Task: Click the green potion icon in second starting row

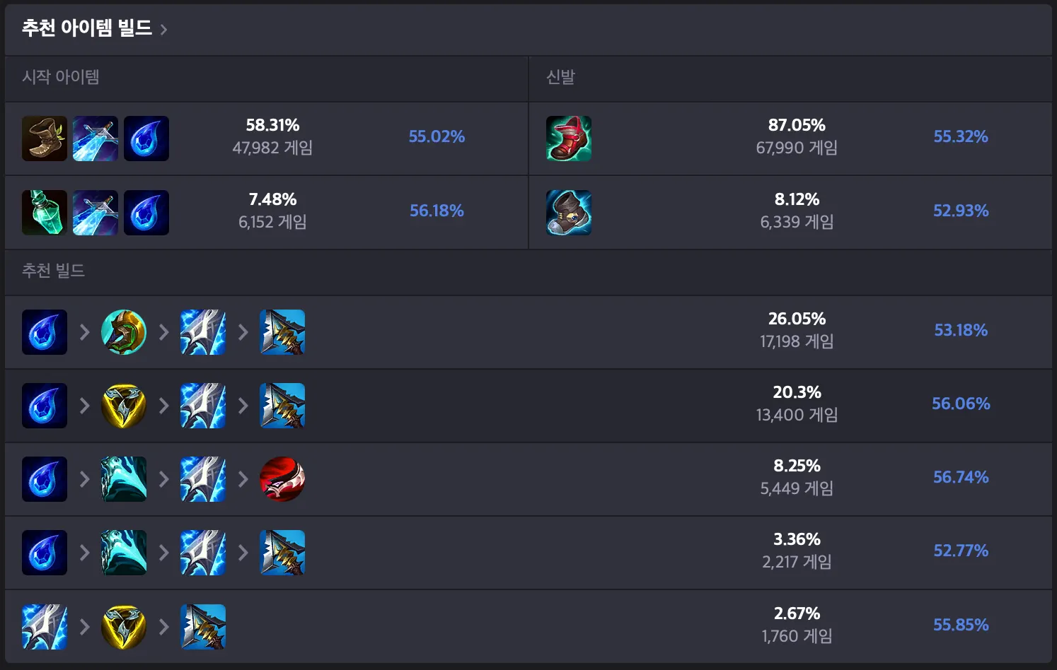Action: pyautogui.click(x=44, y=212)
